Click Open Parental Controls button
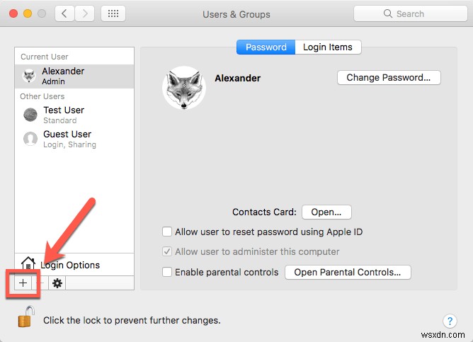 (x=348, y=272)
